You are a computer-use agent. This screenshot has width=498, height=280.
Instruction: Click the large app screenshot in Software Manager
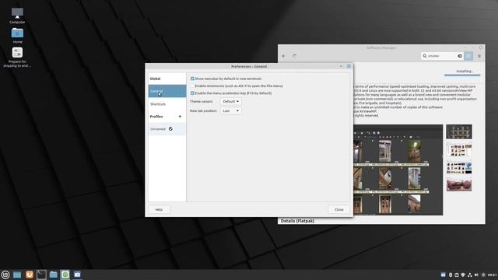[398, 170]
